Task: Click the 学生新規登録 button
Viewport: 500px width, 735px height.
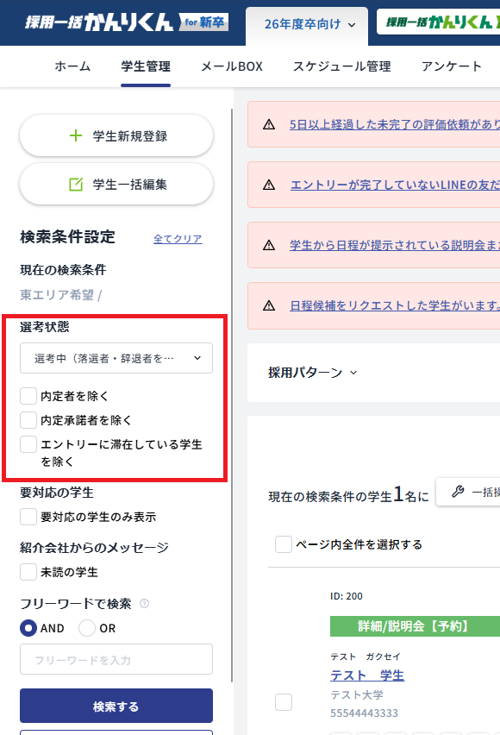Action: pyautogui.click(x=116, y=136)
